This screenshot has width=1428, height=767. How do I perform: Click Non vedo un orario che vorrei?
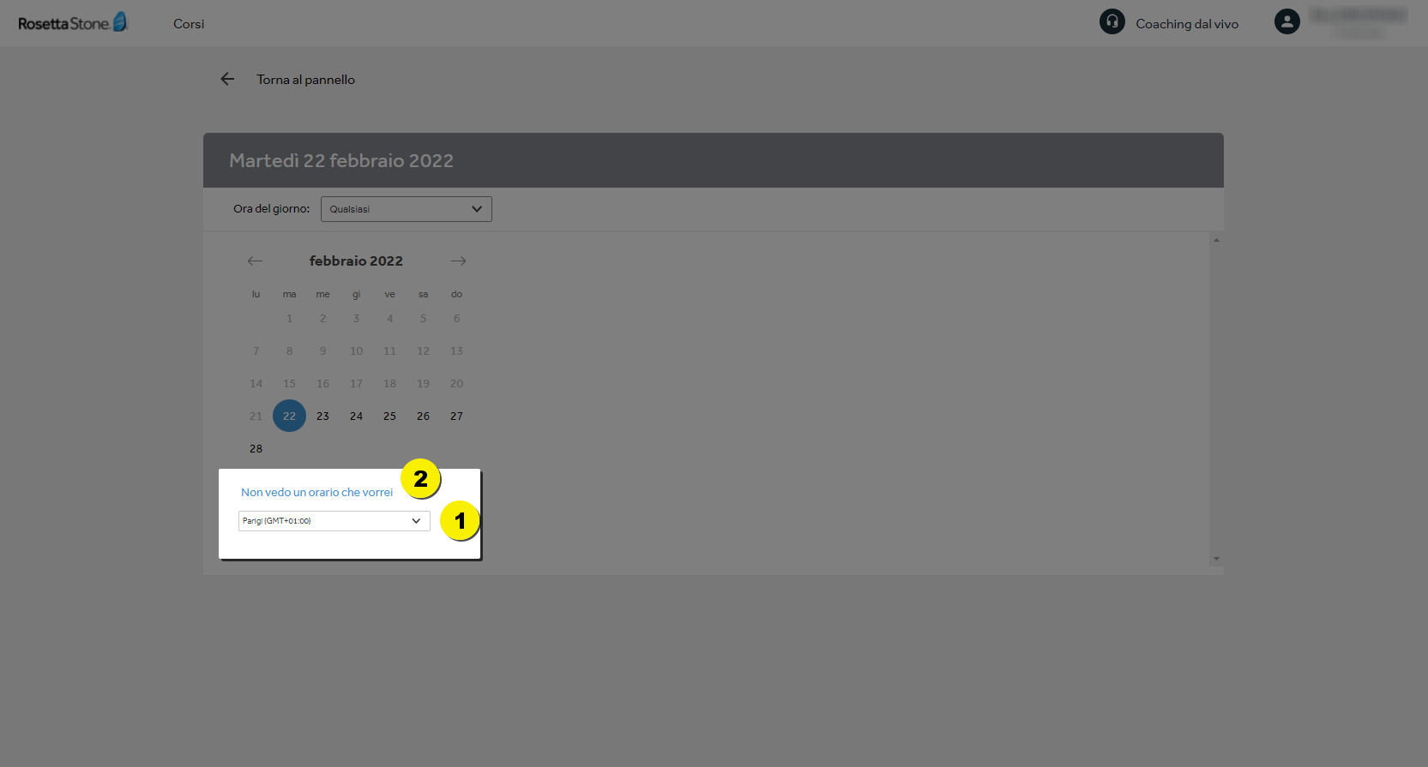click(x=316, y=492)
